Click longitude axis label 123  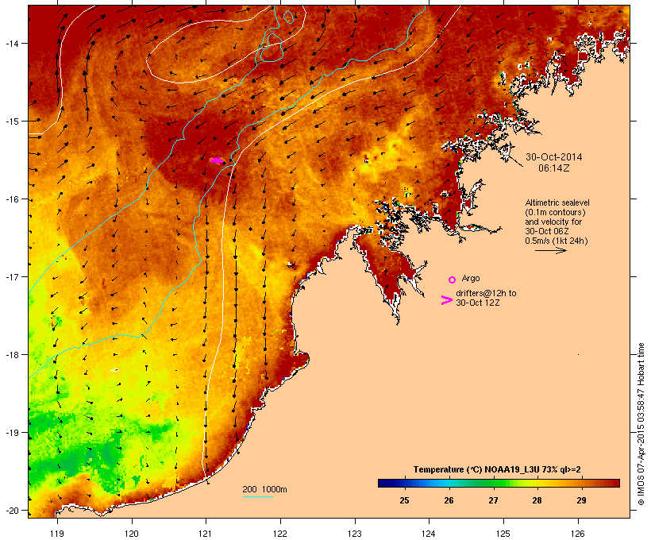pyautogui.click(x=355, y=534)
